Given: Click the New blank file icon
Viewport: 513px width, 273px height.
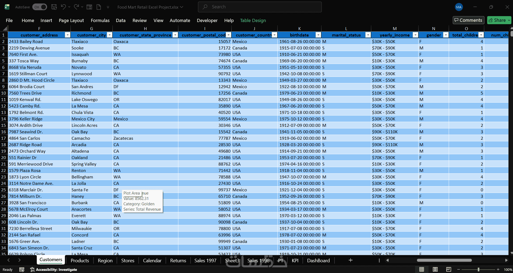Looking at the screenshot, I should pyautogui.click(x=99, y=7).
